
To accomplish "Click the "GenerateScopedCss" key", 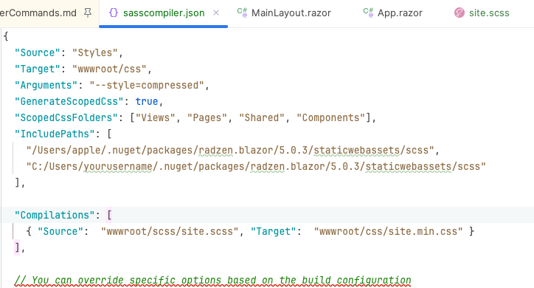I will (69, 102).
